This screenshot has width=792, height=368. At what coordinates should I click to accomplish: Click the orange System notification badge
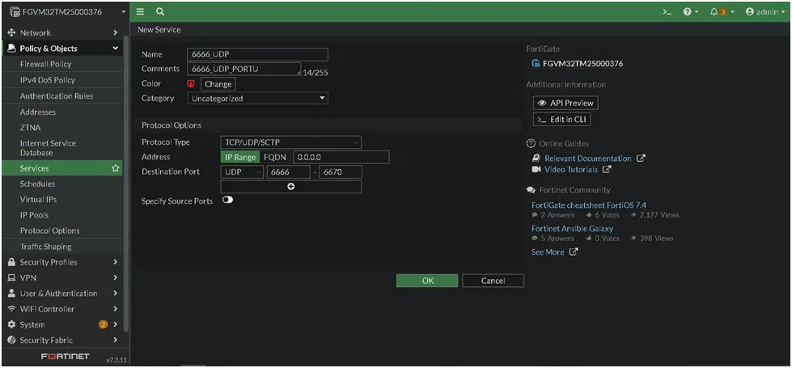pyautogui.click(x=104, y=324)
